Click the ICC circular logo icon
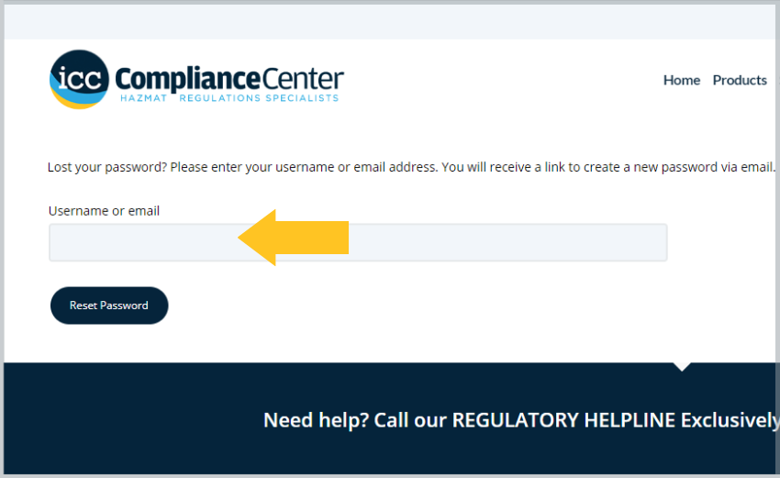Screen dimensions: 780x478 pos(79,76)
